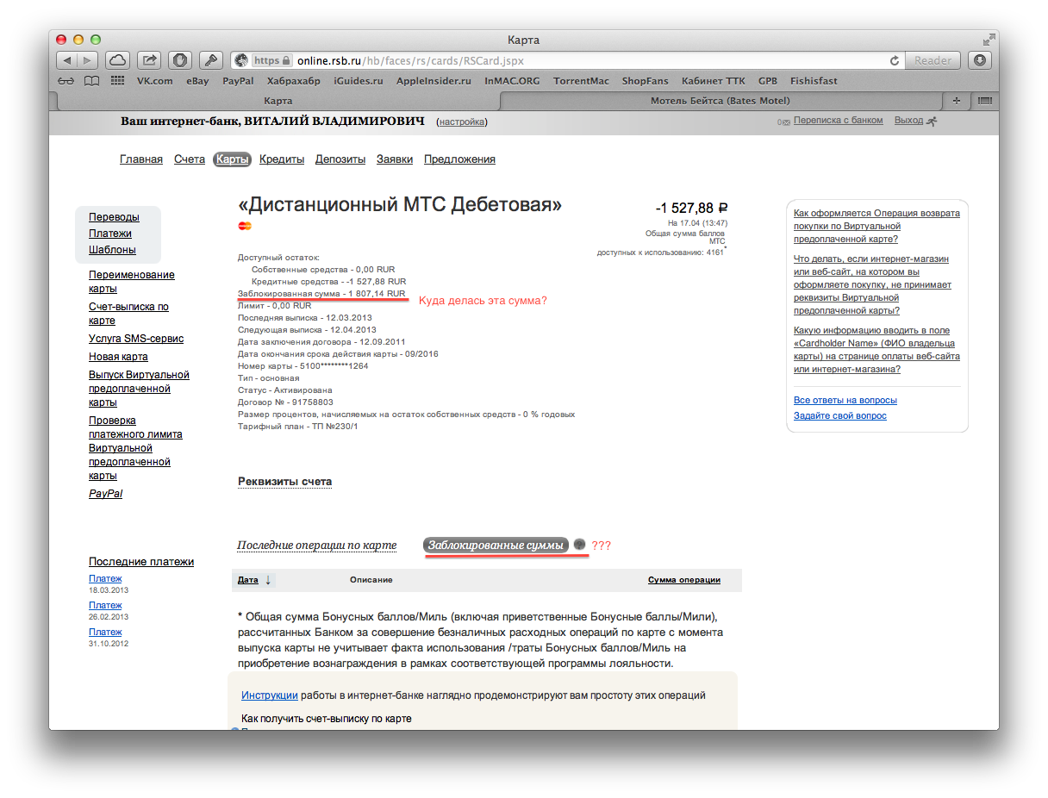Image resolution: width=1048 pixels, height=798 pixels.
Task: Open the Последние платежи heading link
Action: 141,562
